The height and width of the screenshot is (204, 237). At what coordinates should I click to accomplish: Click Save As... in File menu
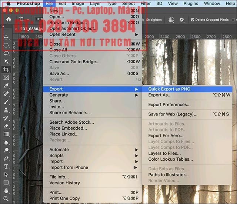pos(92,74)
